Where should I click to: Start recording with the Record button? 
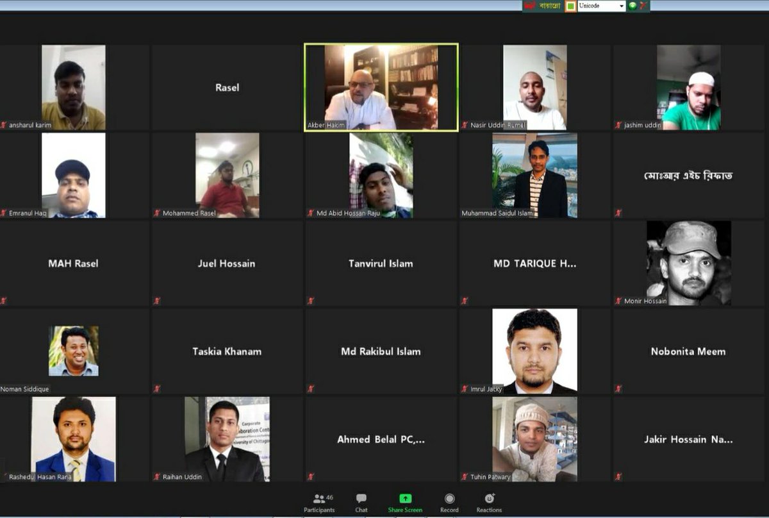point(449,503)
